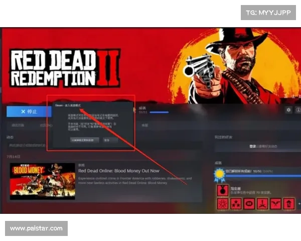The height and width of the screenshot is (241, 301).
Task: Click the blue ribbon all-achievements badge
Action: tap(219, 175)
